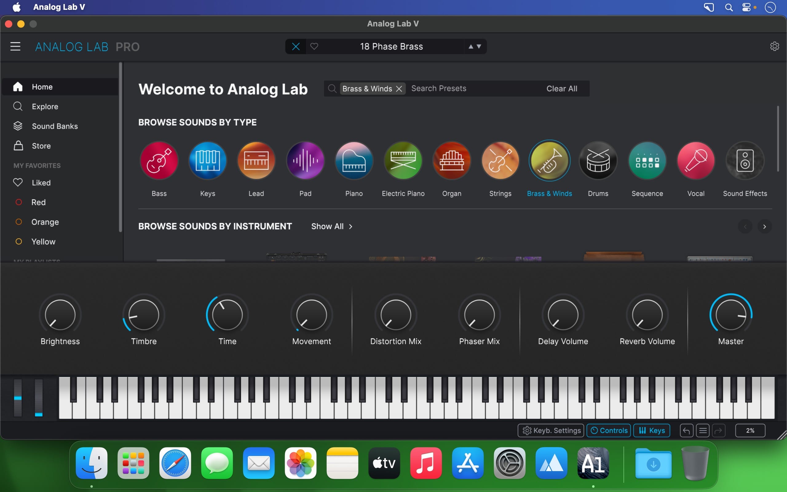Go to Home in sidebar
Image resolution: width=787 pixels, height=492 pixels.
coord(60,87)
